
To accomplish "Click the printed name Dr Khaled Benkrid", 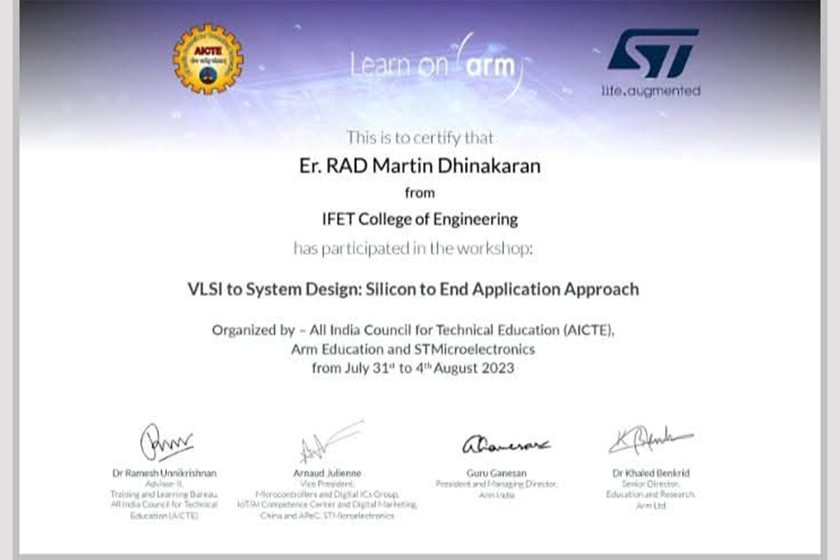I will [651, 473].
